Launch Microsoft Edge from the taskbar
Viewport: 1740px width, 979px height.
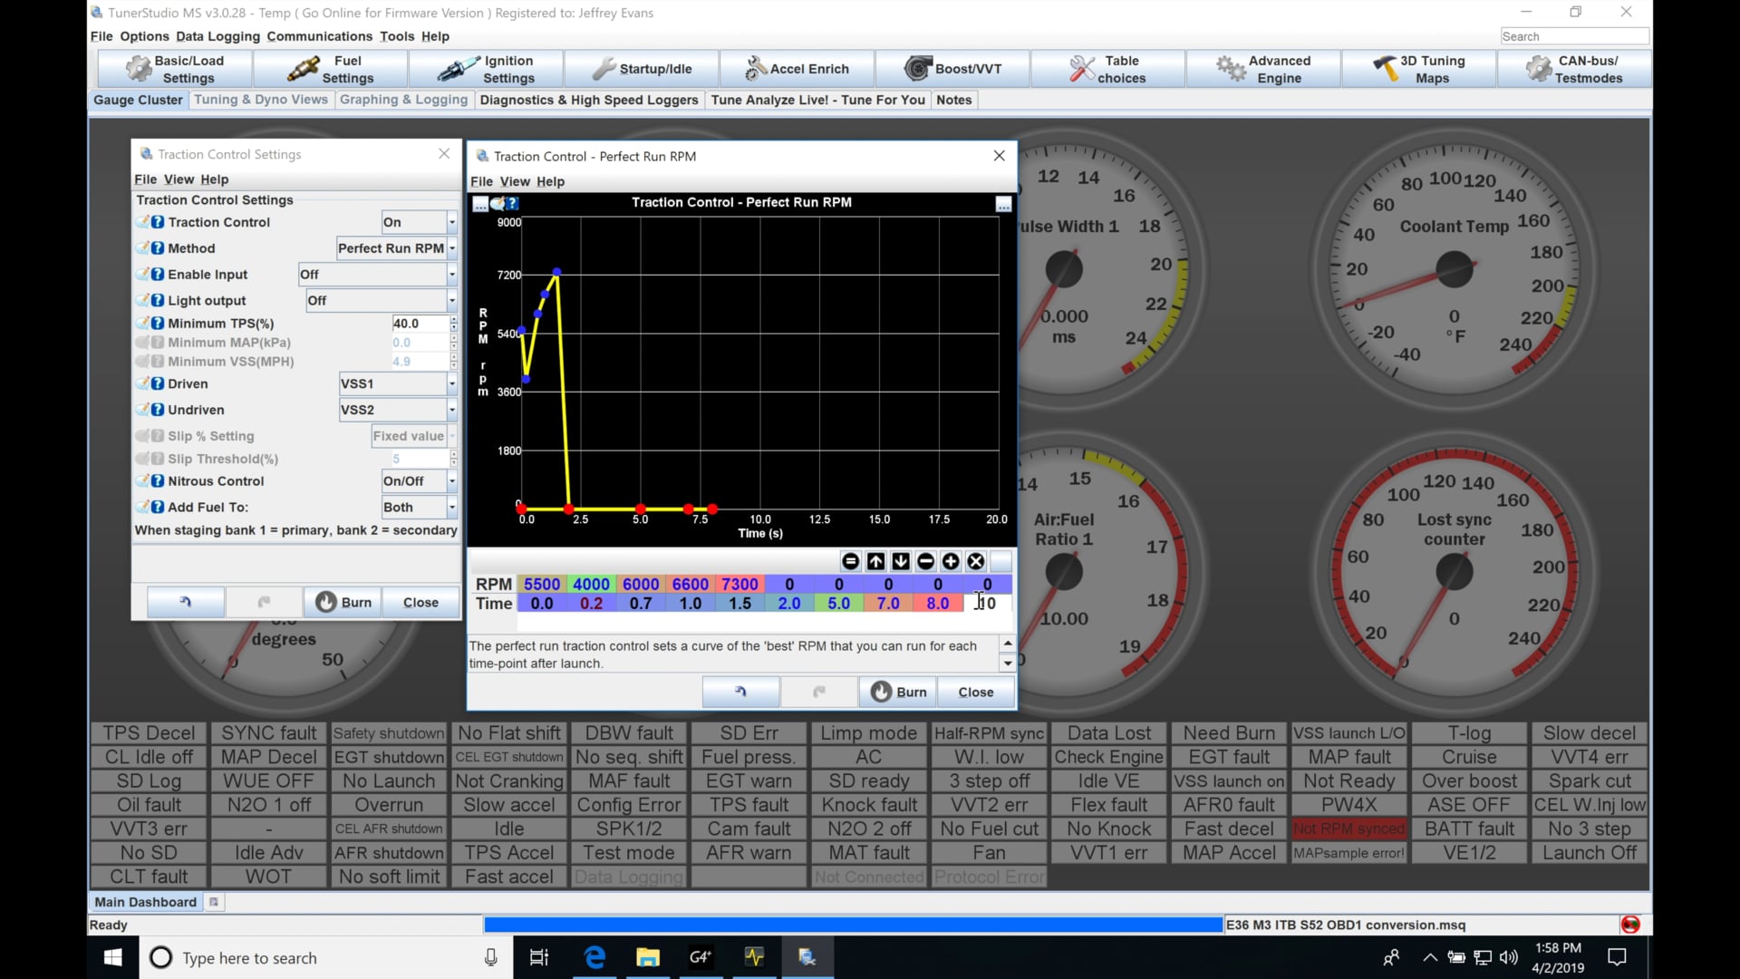tap(594, 957)
